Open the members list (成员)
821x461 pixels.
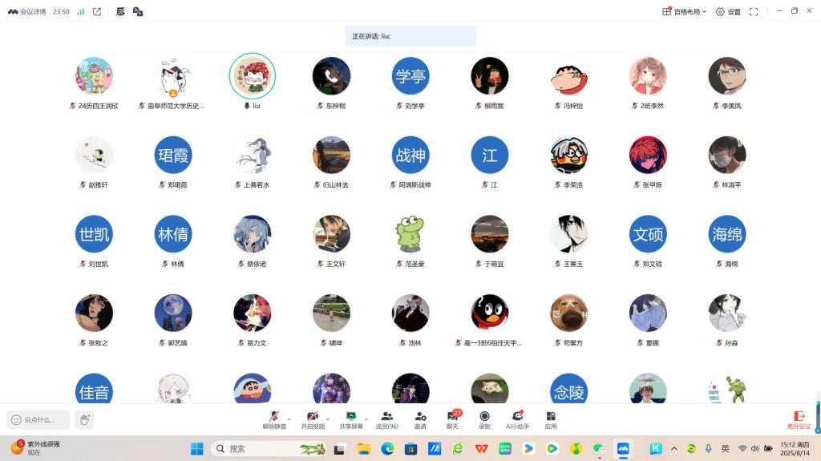pyautogui.click(x=387, y=419)
